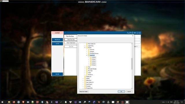This screenshot has width=185, height=104.
Task: Select the Profile 3 folder
Action: (94, 63)
